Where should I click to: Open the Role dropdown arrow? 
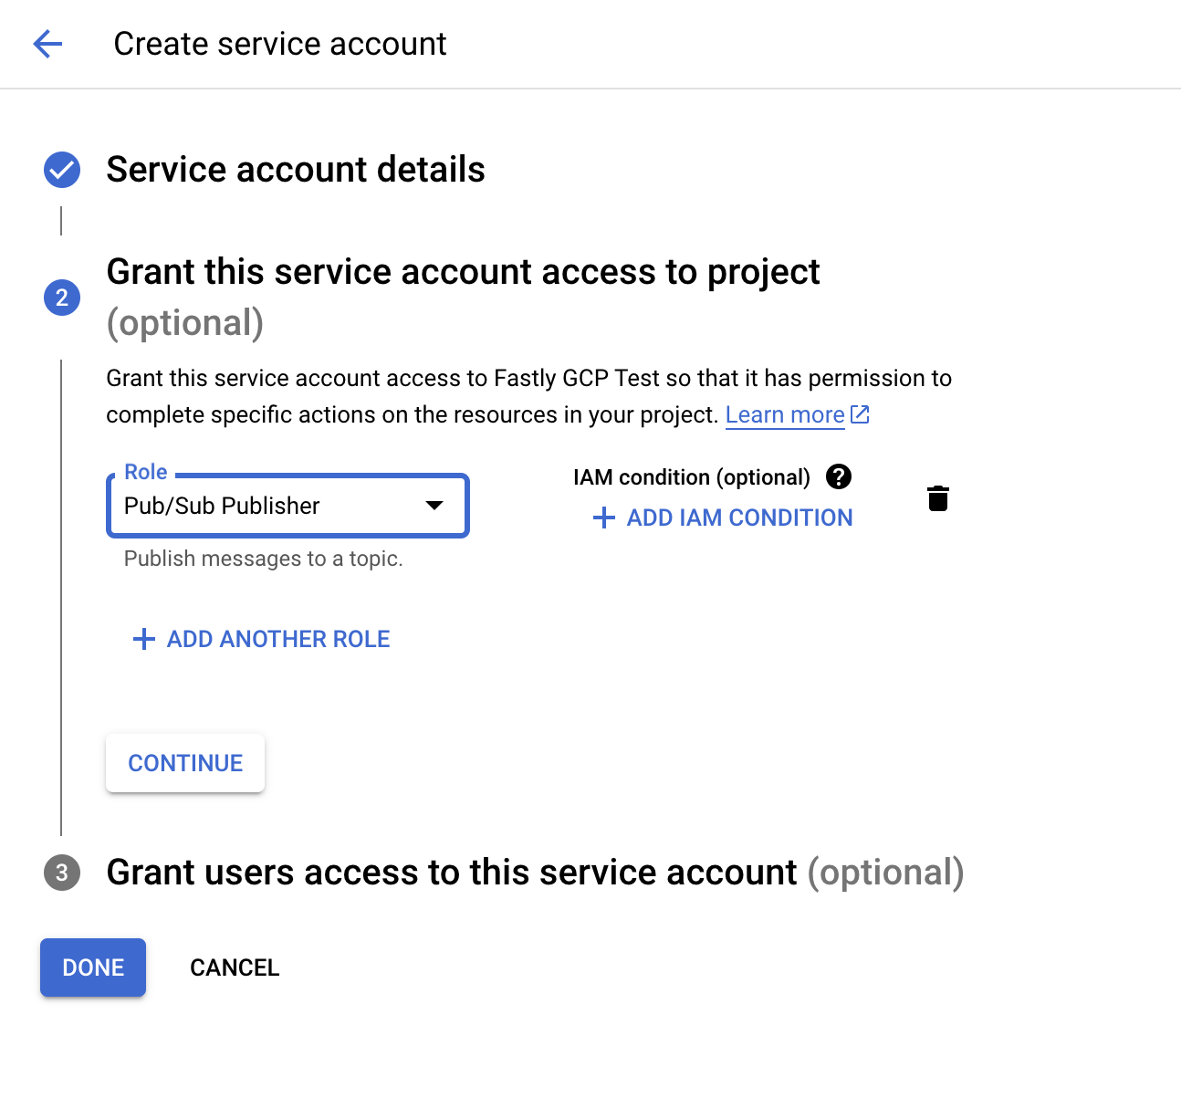(435, 506)
